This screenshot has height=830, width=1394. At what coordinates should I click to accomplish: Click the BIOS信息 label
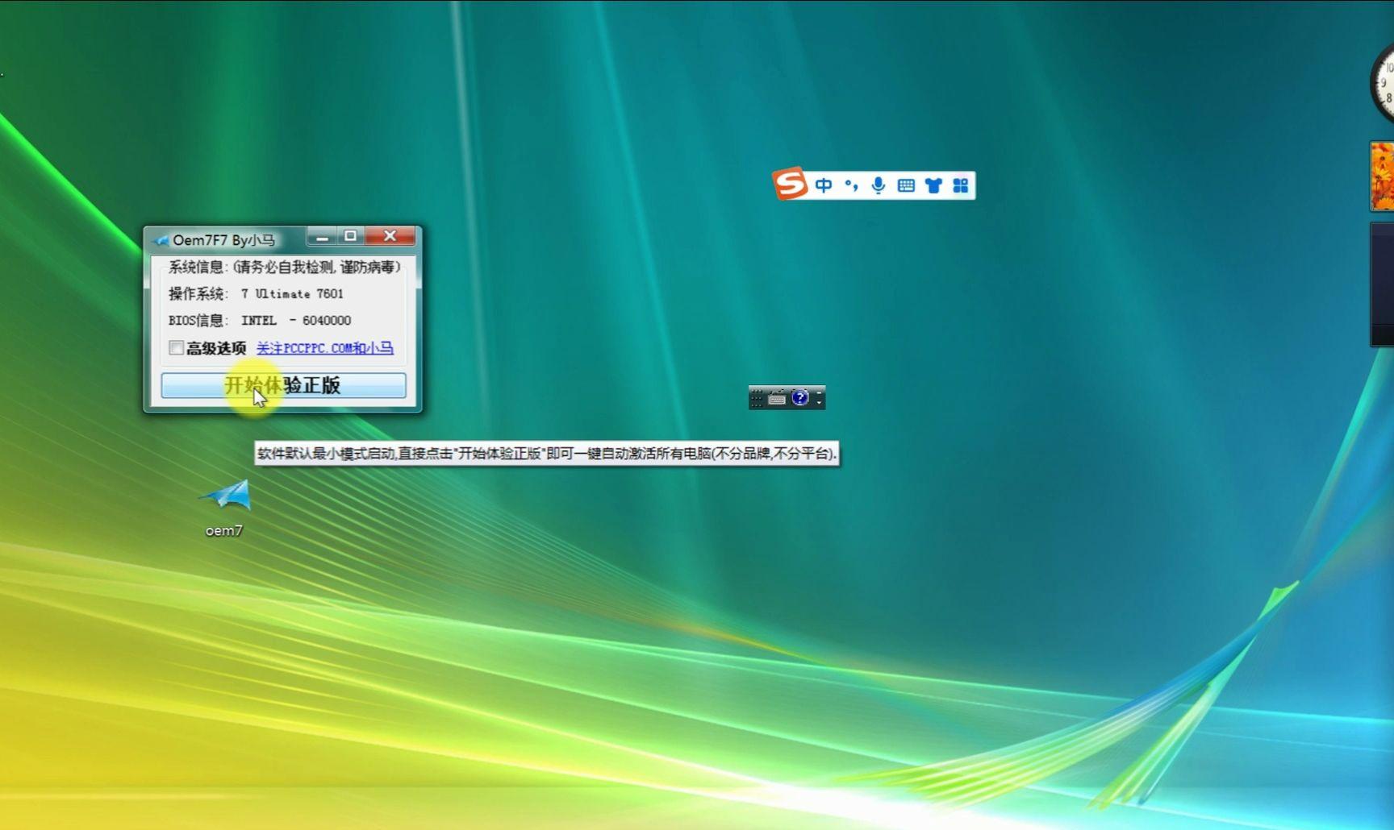pos(198,321)
